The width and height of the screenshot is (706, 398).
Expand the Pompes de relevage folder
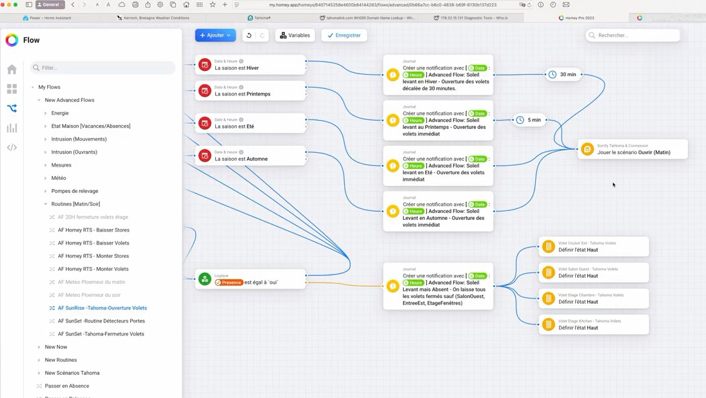tap(46, 192)
